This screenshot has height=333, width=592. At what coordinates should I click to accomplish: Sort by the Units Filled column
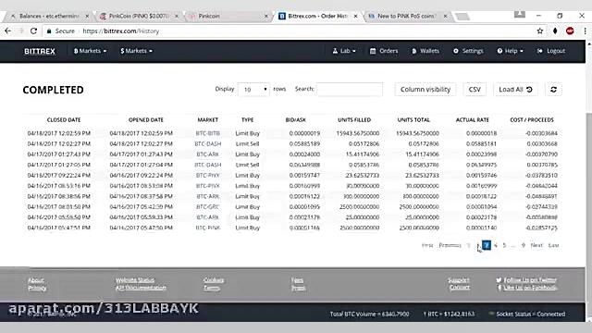(354, 119)
